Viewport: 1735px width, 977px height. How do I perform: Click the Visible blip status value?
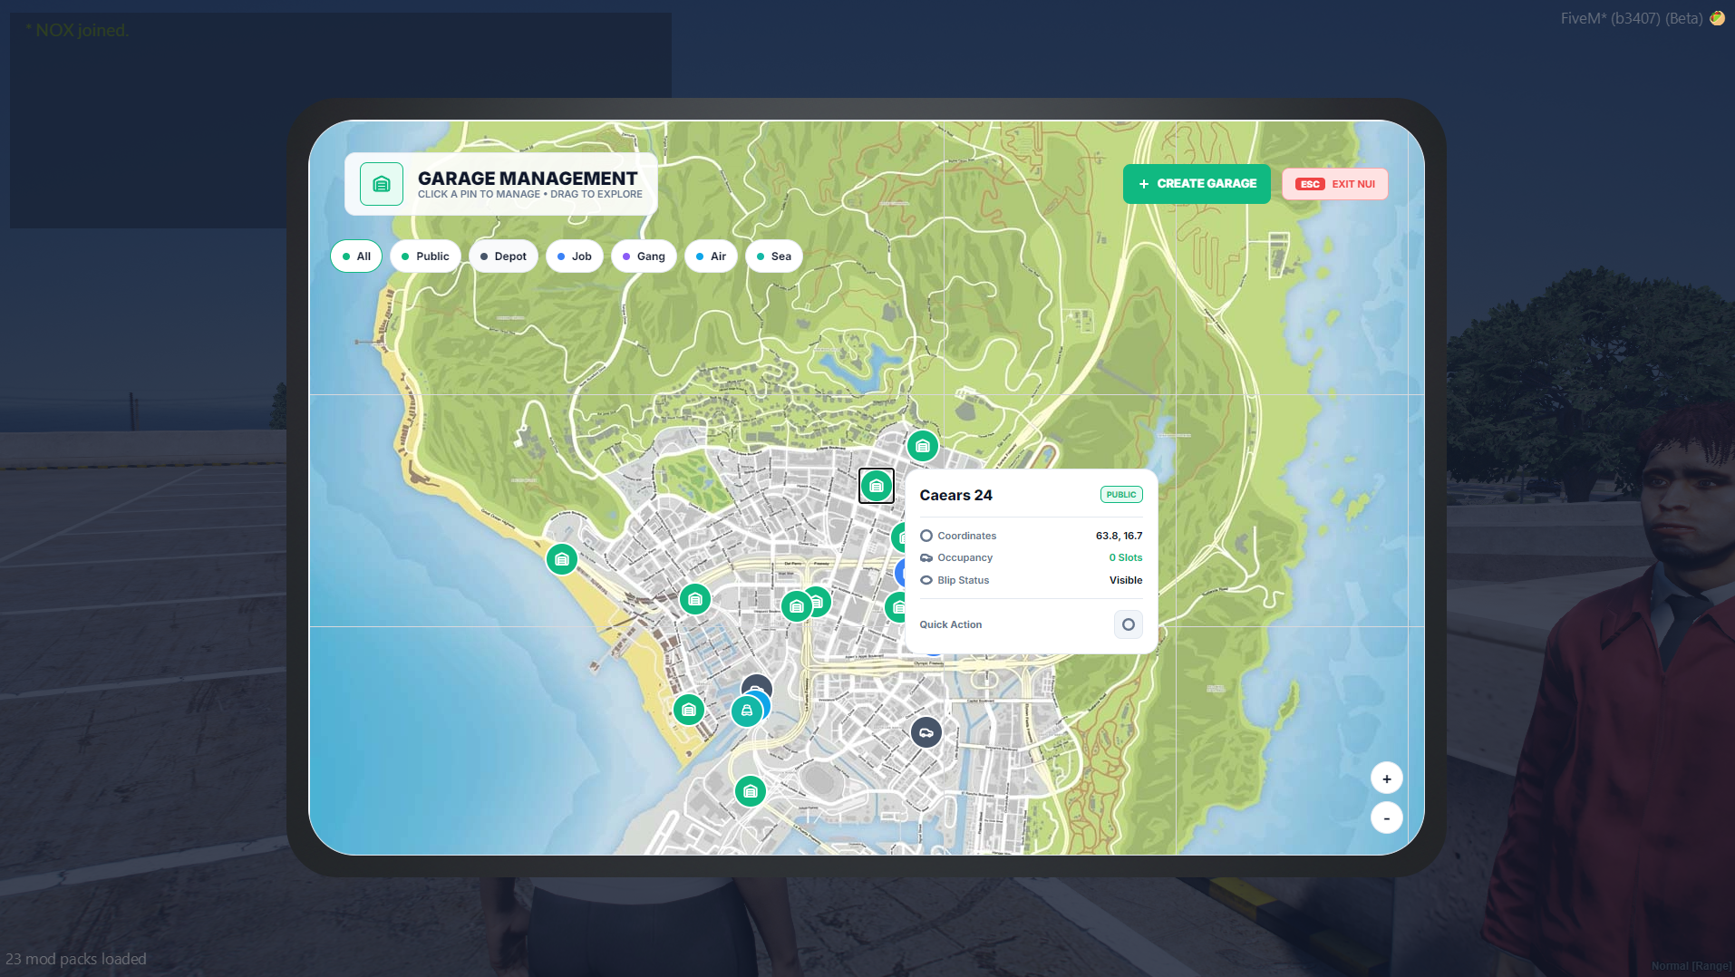1126,580
